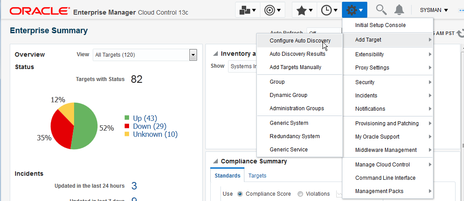This screenshot has height=201, width=464.
Task: Choose Redundancy System menu entry
Action: click(x=300, y=136)
